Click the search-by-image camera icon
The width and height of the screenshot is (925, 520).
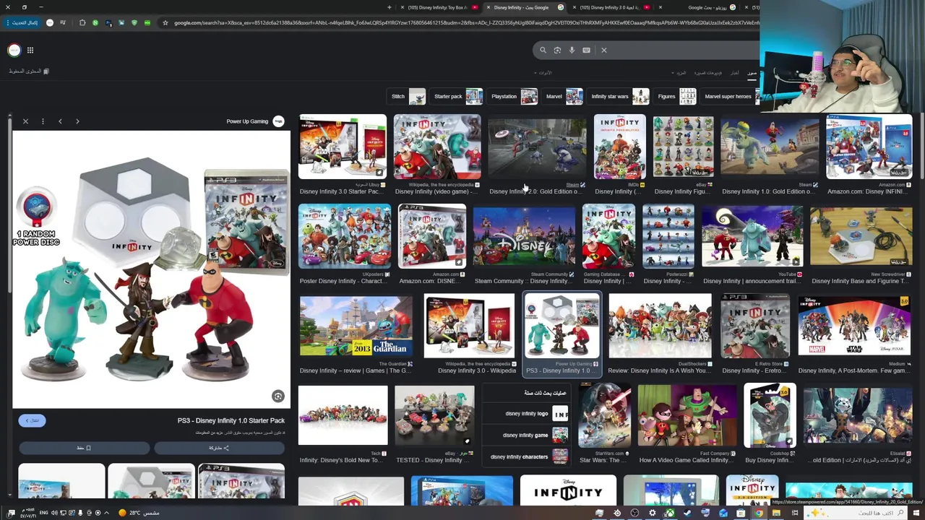click(557, 50)
